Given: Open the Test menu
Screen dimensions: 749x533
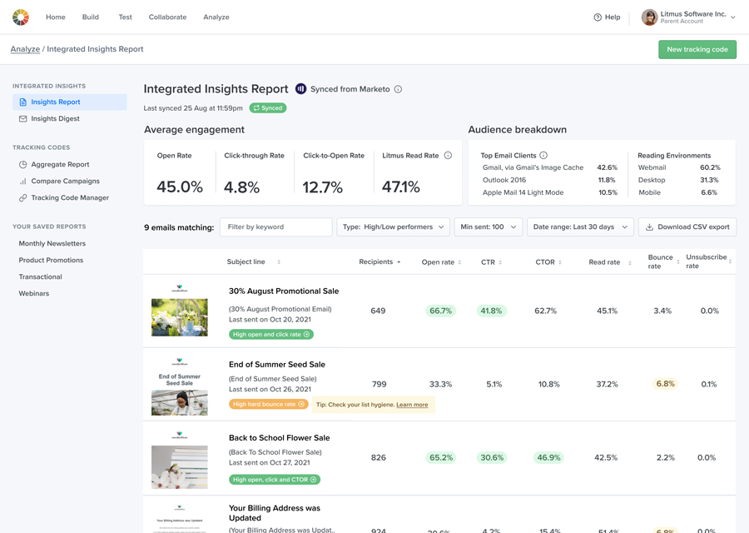Looking at the screenshot, I should point(125,17).
